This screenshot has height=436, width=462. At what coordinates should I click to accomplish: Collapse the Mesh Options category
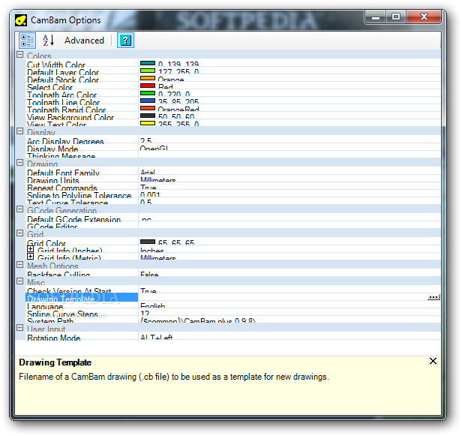[x=19, y=265]
